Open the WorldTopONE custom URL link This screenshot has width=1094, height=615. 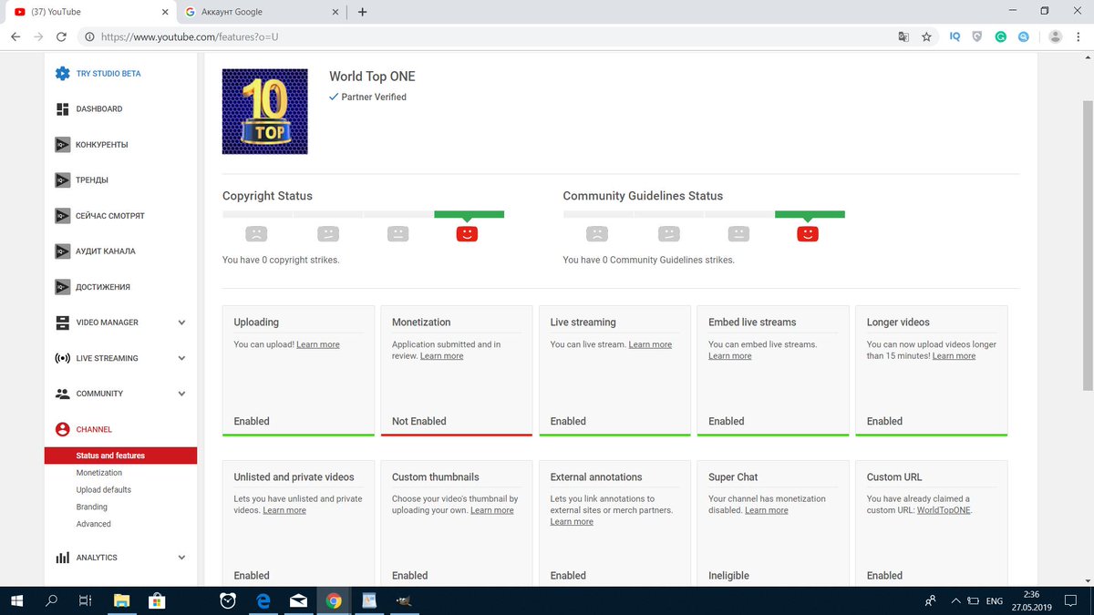(944, 510)
